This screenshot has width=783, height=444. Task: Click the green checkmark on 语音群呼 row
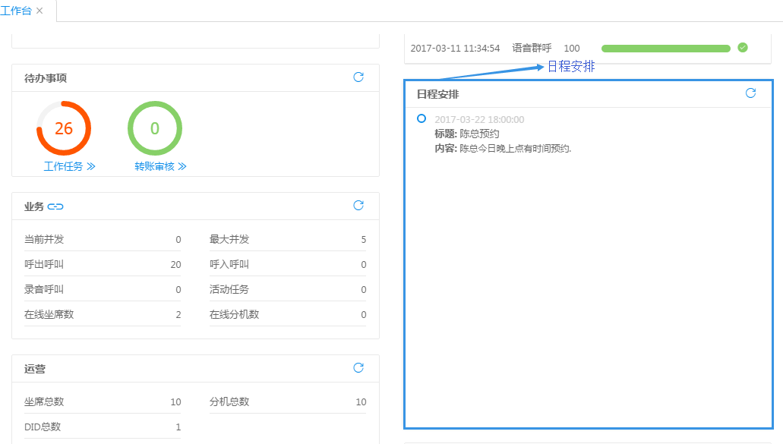(x=743, y=48)
